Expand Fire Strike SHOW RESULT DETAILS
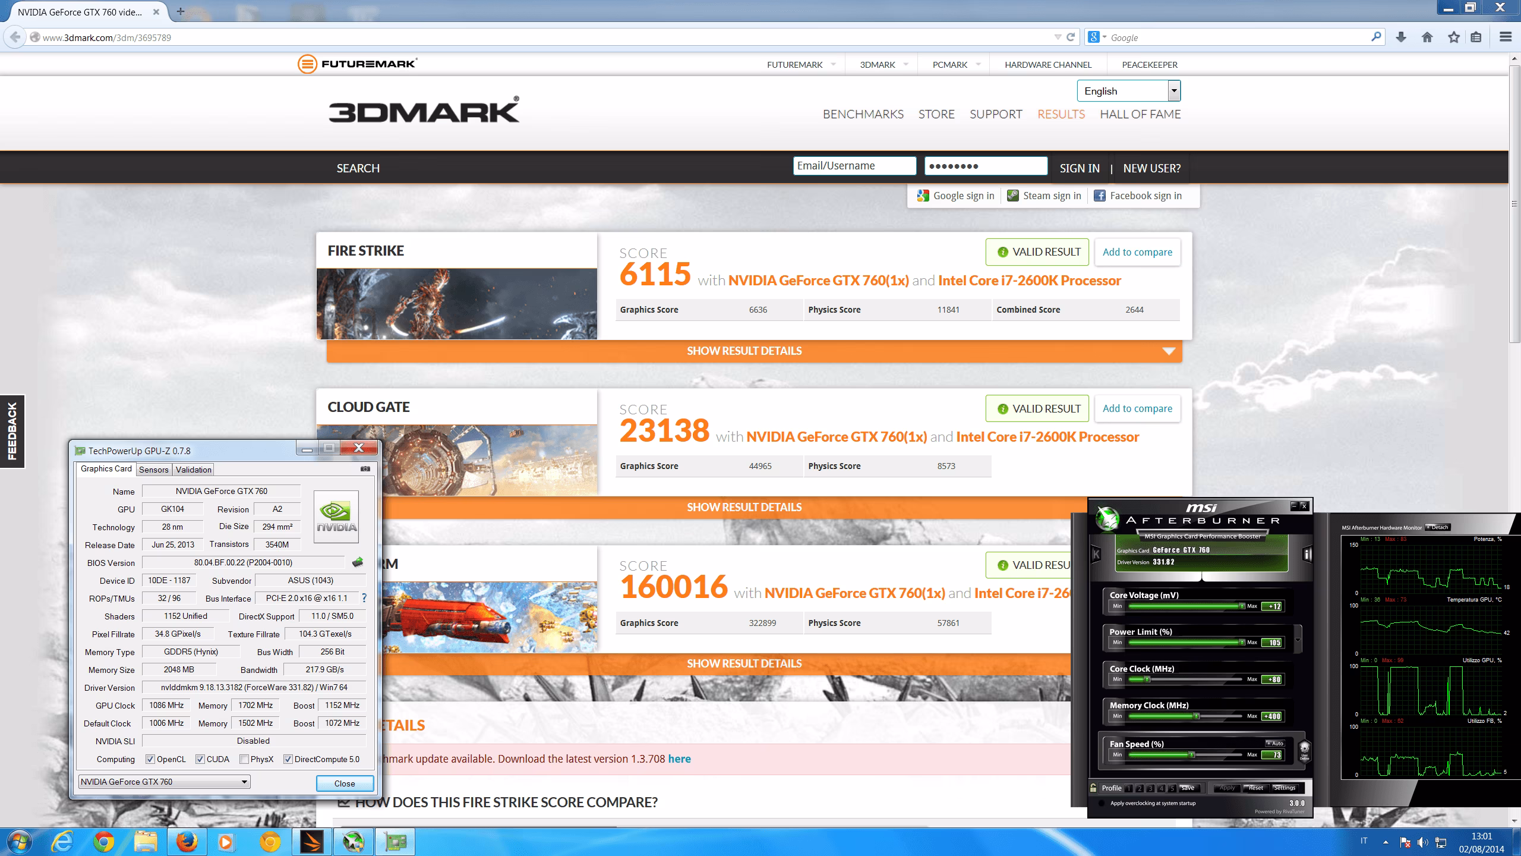The width and height of the screenshot is (1521, 856). pyautogui.click(x=754, y=351)
